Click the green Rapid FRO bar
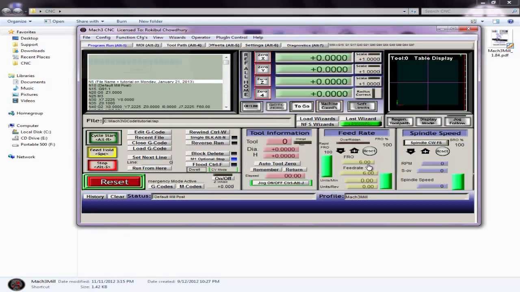 coord(326,166)
